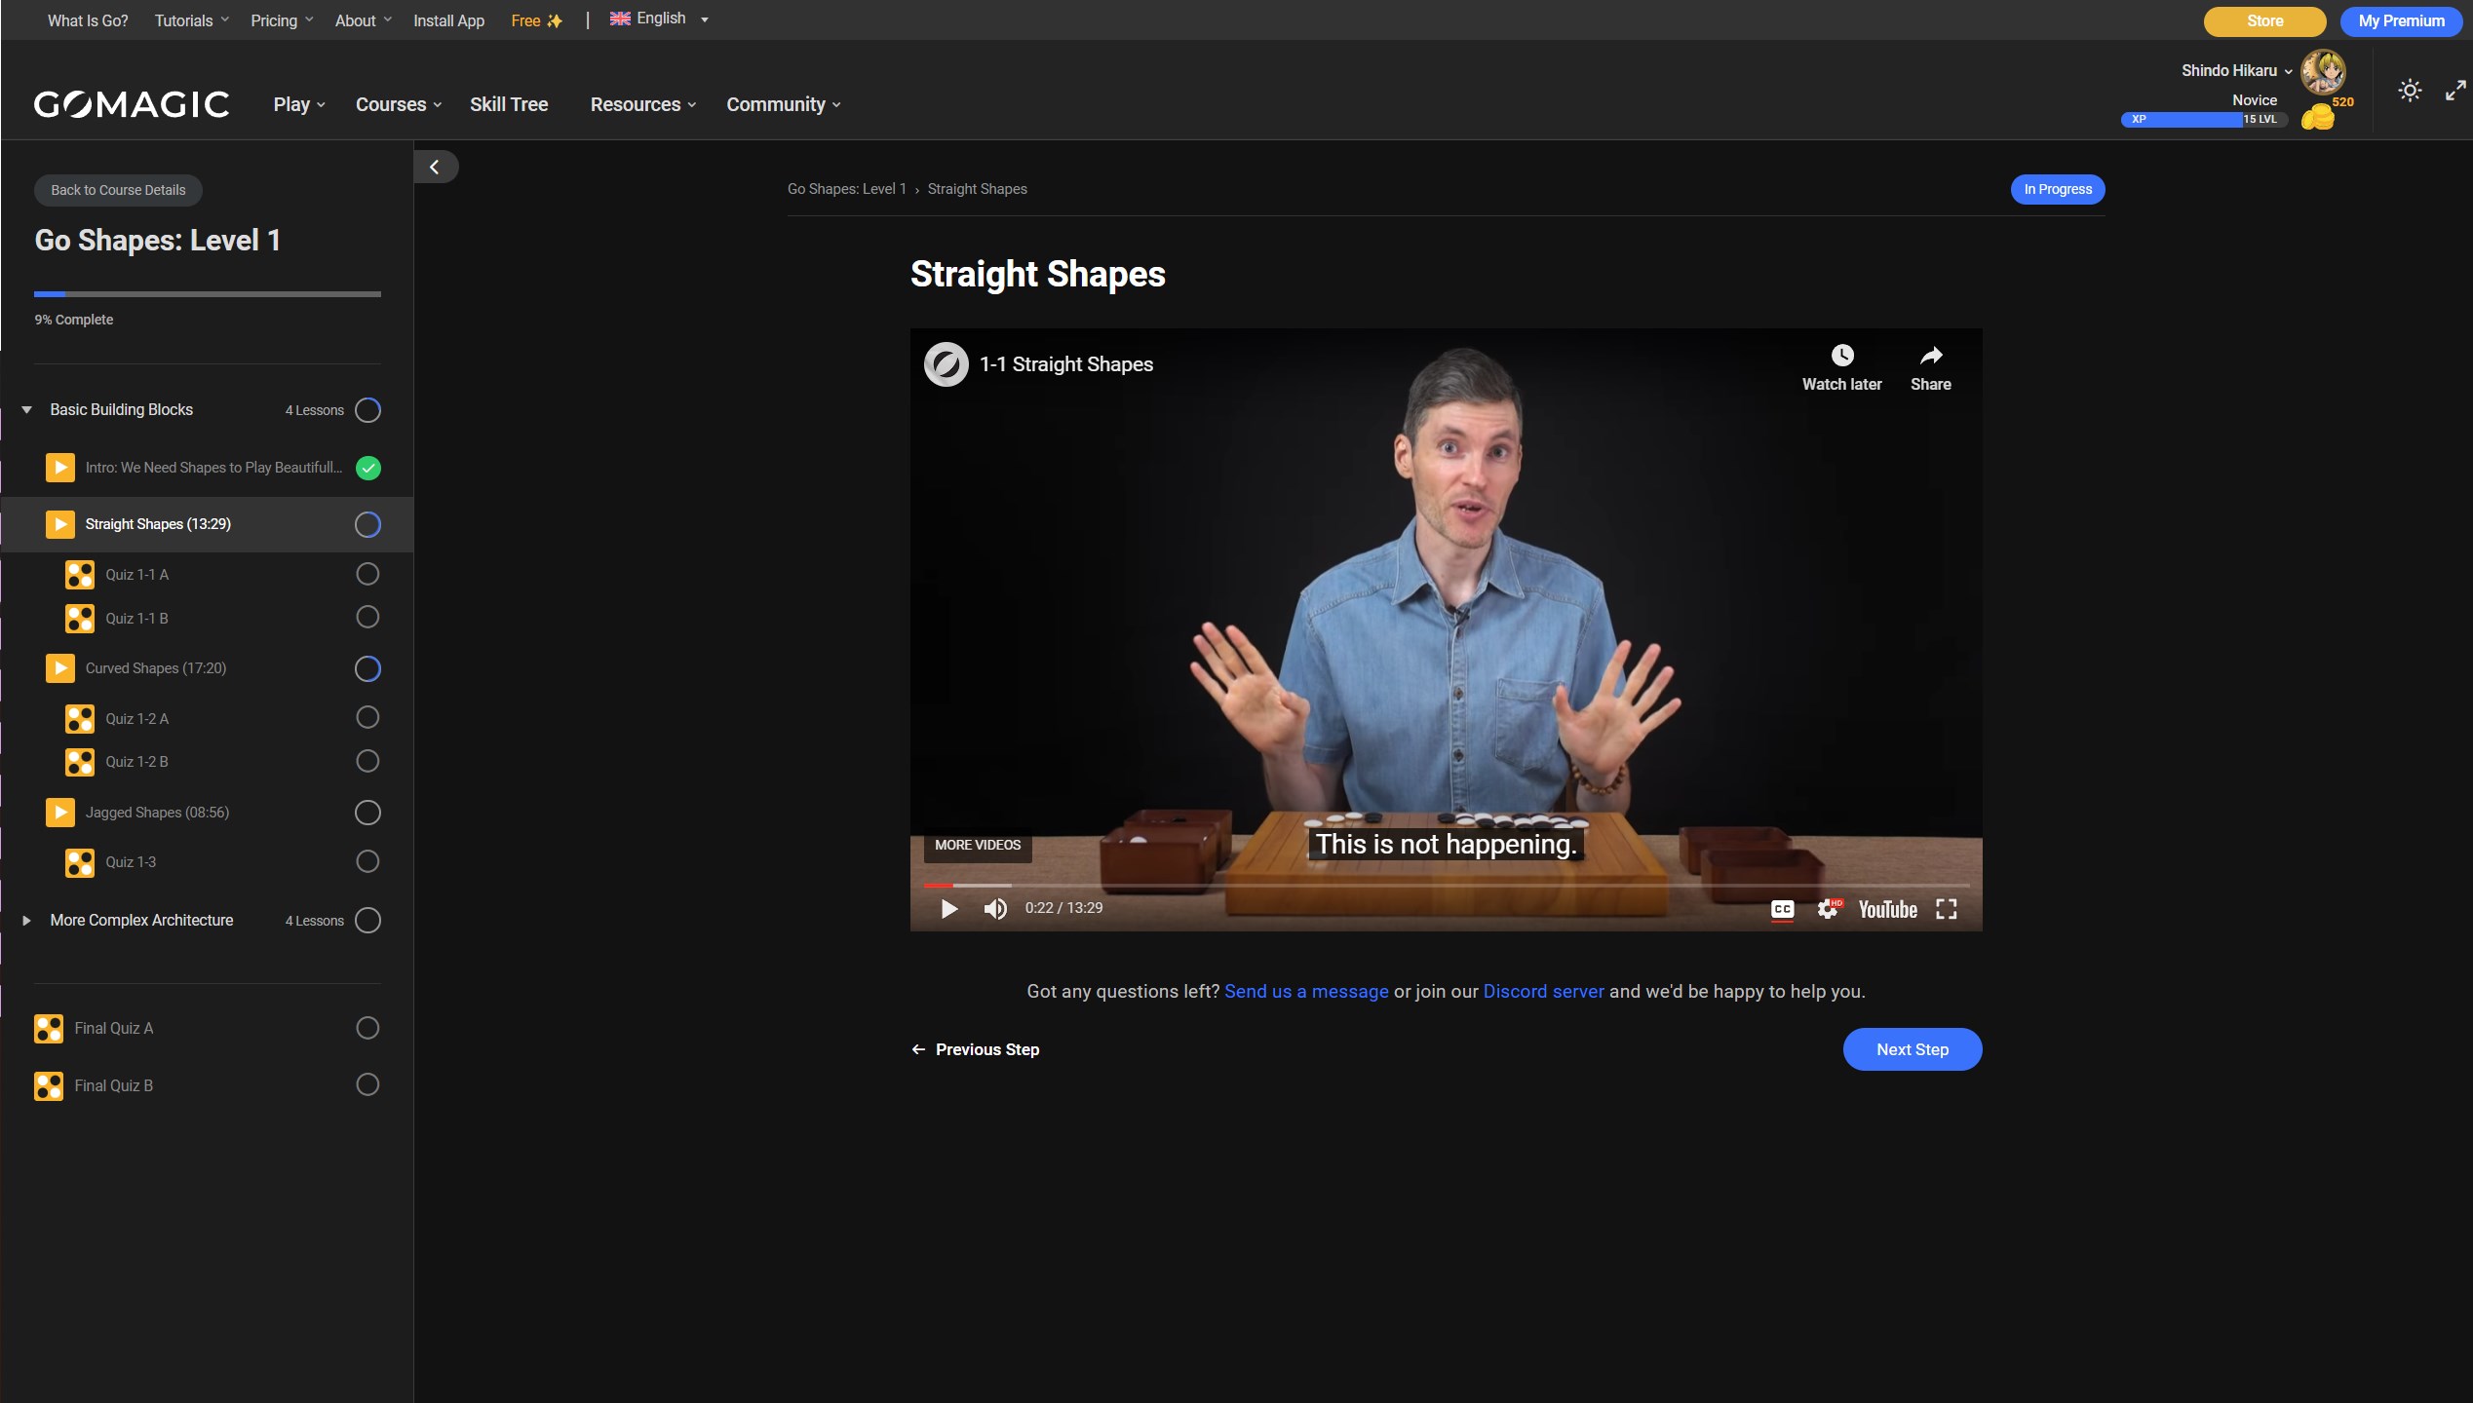Click the Watch later clock icon
Screen dimensions: 2473x1403
point(1841,356)
